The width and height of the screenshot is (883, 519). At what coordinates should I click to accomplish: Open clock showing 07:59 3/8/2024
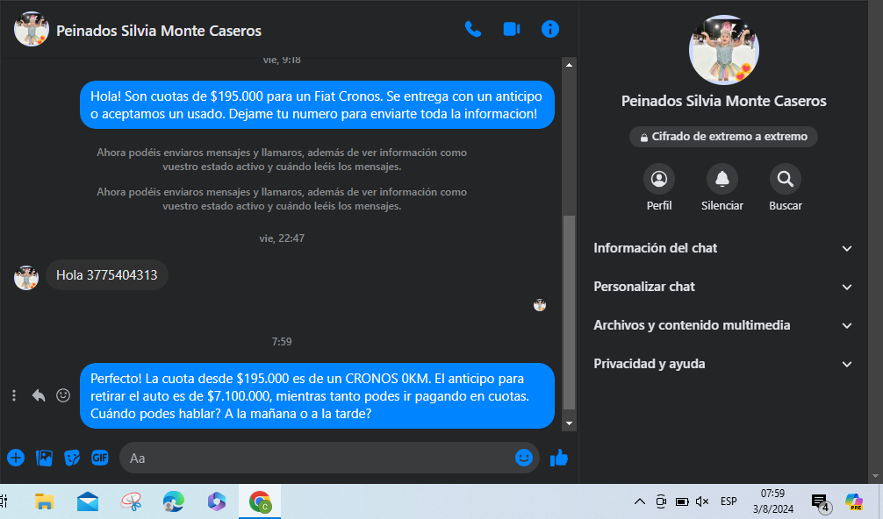(x=772, y=501)
